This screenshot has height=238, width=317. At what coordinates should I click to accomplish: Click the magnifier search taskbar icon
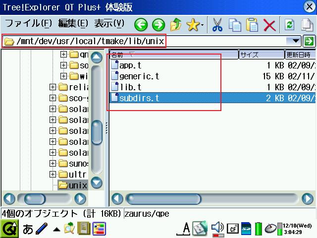(x=69, y=228)
